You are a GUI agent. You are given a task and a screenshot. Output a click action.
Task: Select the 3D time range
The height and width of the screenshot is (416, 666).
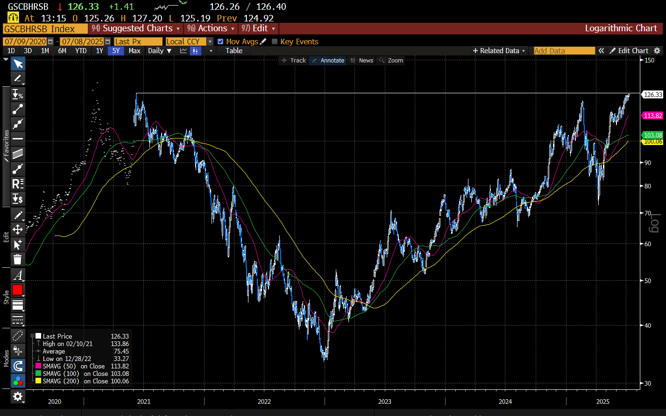(28, 51)
